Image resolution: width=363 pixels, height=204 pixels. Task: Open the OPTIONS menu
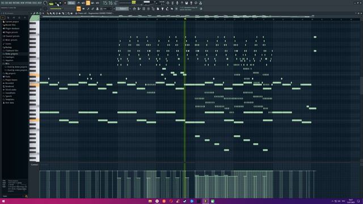(x=28, y=3)
